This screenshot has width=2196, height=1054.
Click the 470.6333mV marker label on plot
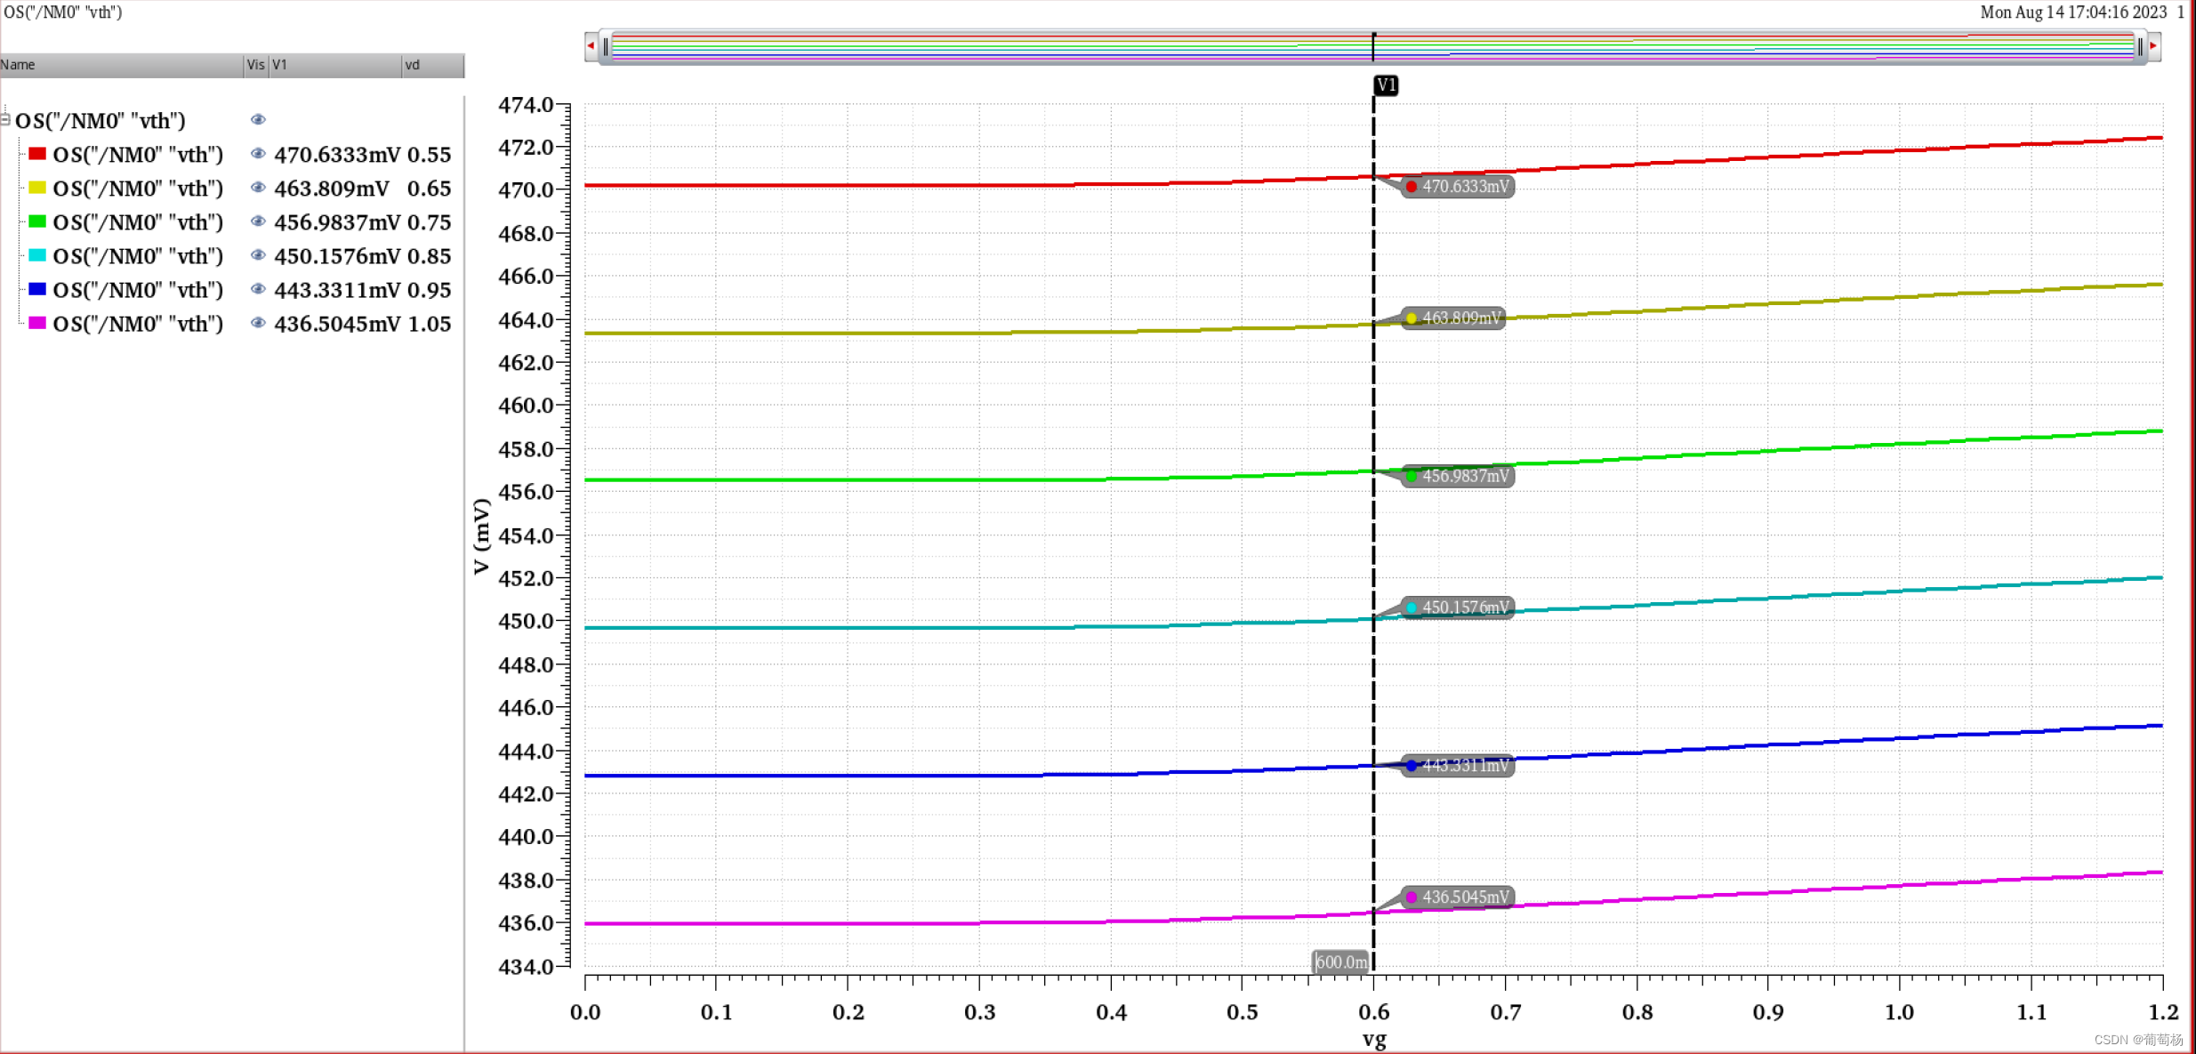click(1457, 187)
